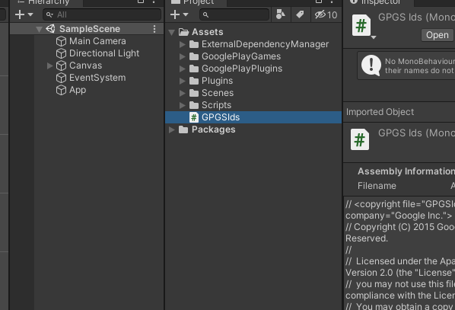
Task: Collapse the SampleScene tree arrow
Action: point(39,29)
